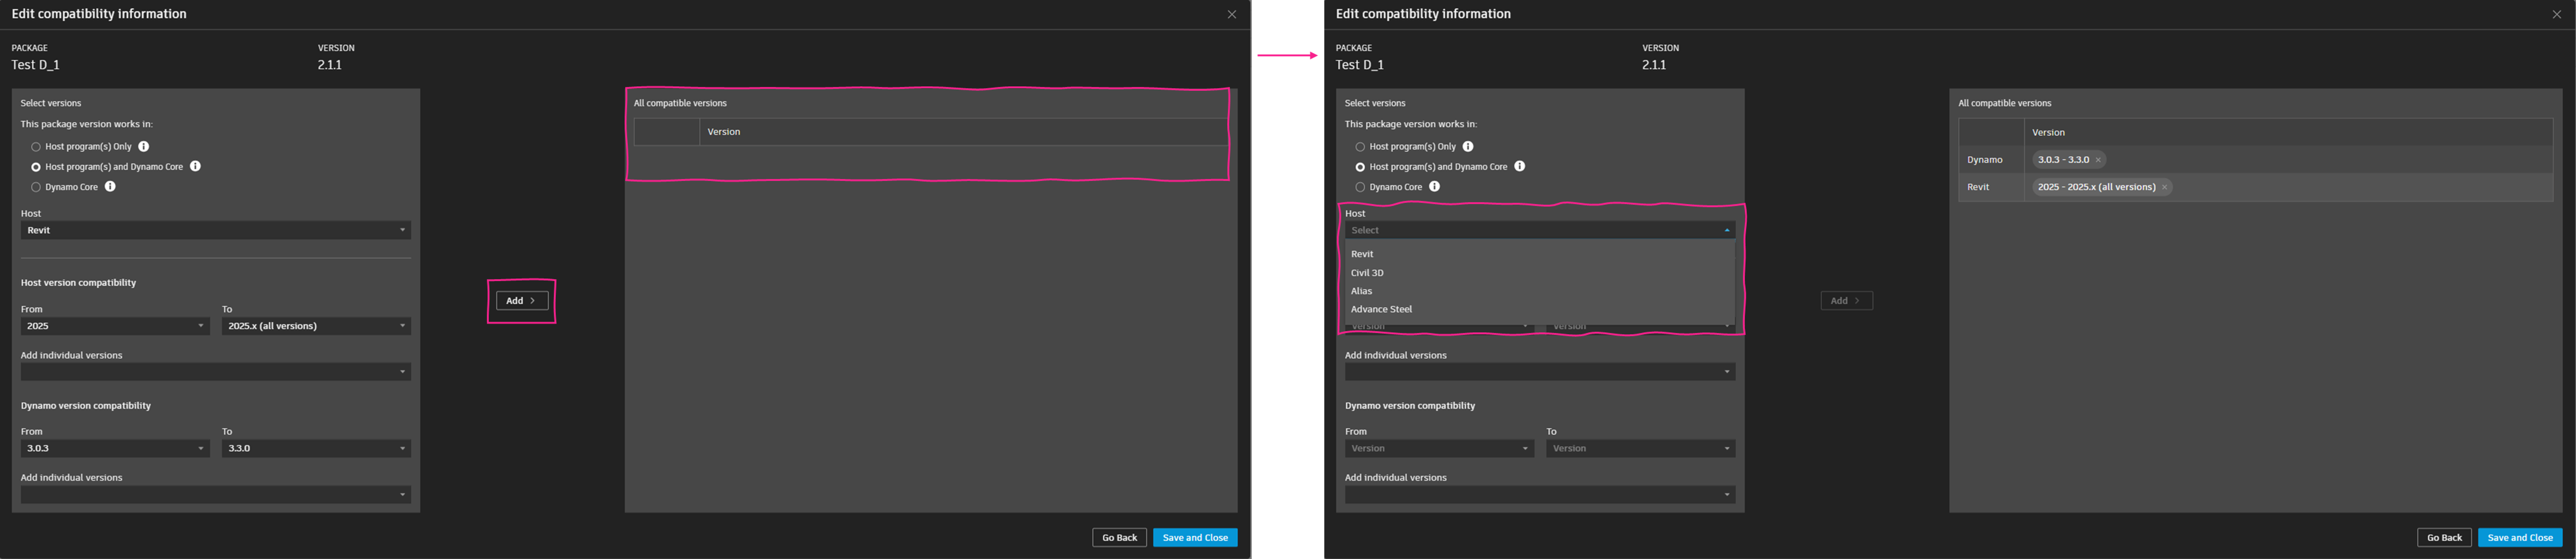Click info icon beside right Host program(s) and Dynamo Core
The width and height of the screenshot is (2576, 559).
(x=1520, y=166)
